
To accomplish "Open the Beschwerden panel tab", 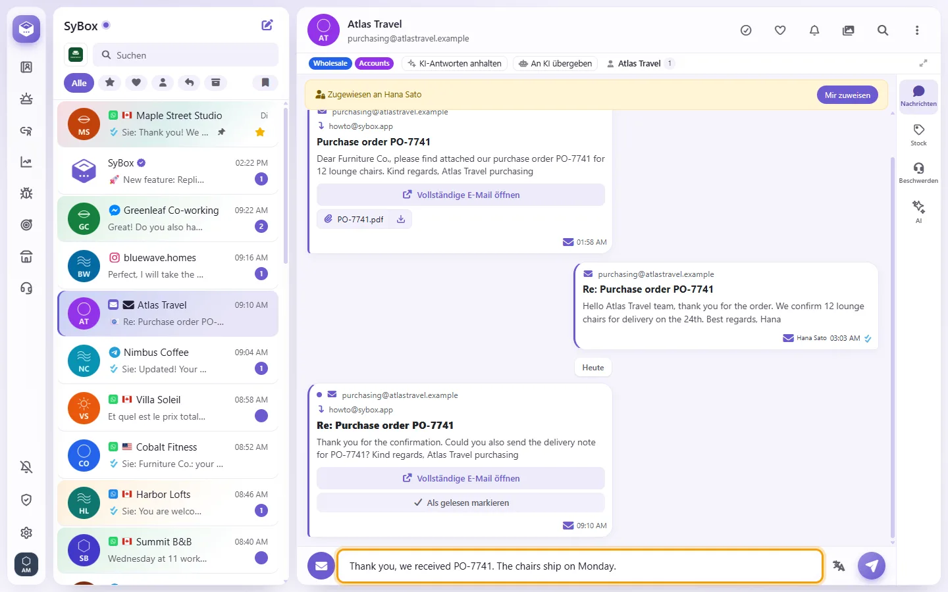I will pos(918,173).
